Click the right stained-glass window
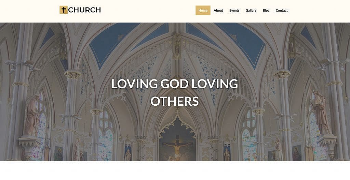Screen dimensions: 350x180 [x=250, y=135]
